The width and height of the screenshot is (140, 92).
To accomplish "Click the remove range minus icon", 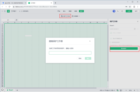I will [x=138, y=29].
